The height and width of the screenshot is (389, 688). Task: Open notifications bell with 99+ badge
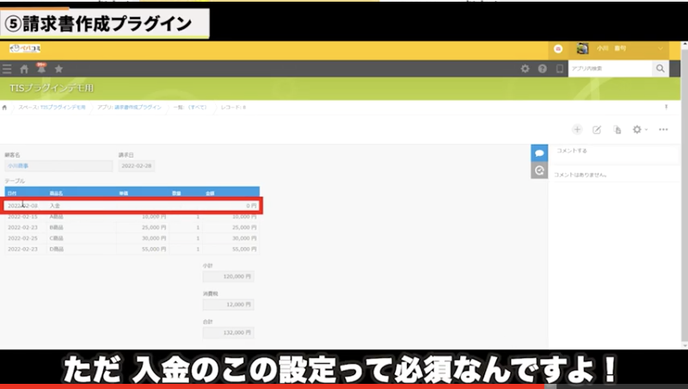coord(40,68)
